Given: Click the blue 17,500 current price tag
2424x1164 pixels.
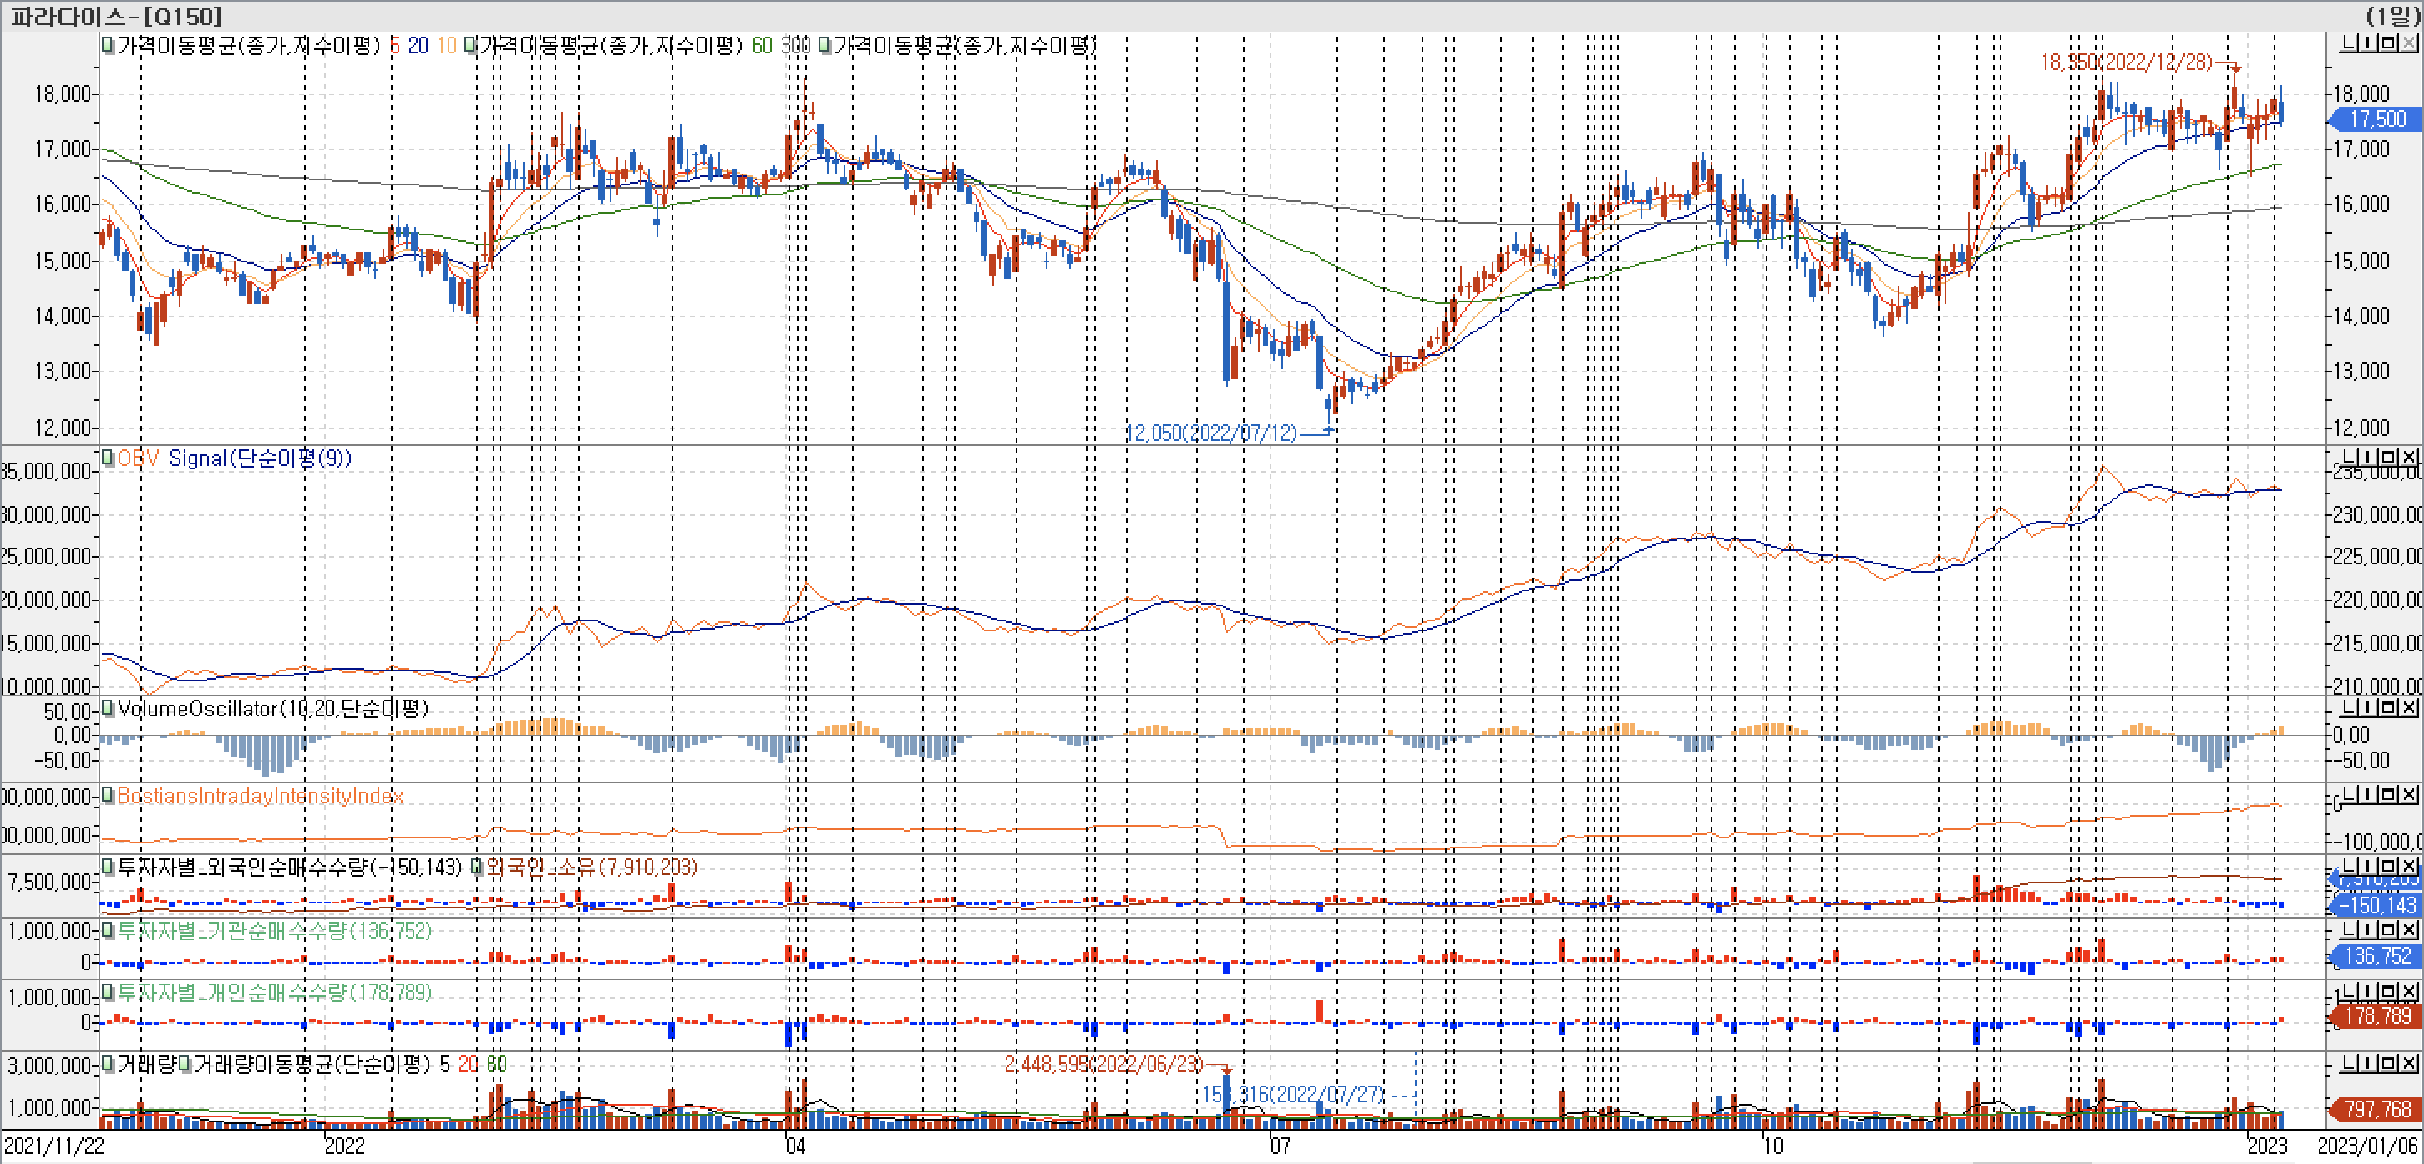Looking at the screenshot, I should [x=2376, y=119].
